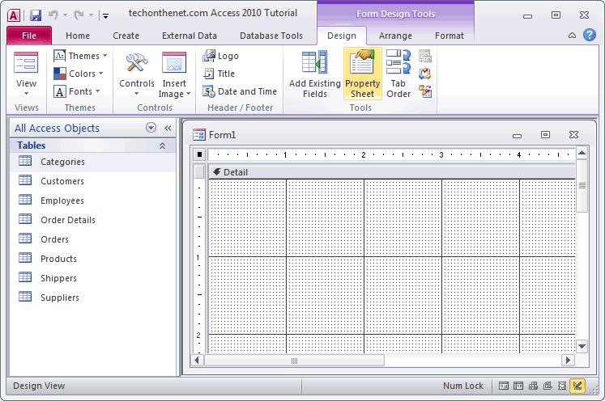The height and width of the screenshot is (401, 605).
Task: Click Subform in New Window icon
Action: [x=425, y=57]
